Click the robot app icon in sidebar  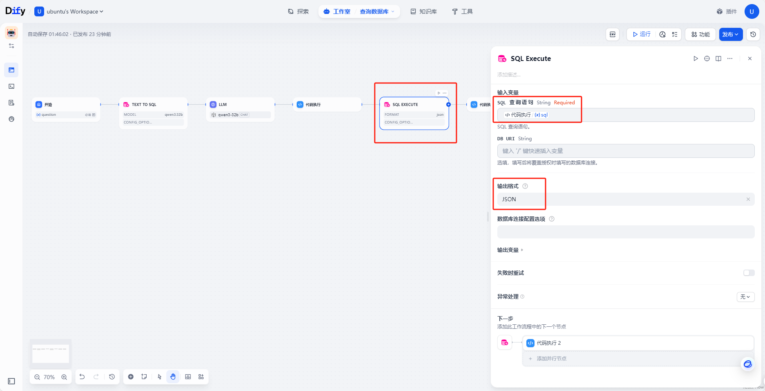tap(11, 33)
